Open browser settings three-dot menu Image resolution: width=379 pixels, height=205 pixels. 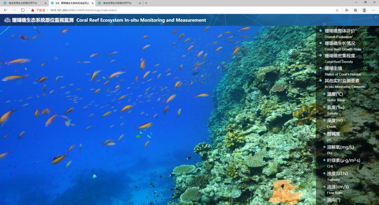[373, 10]
